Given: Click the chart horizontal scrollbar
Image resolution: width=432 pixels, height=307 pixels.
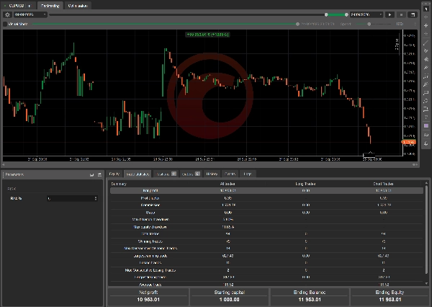Looking at the screenshot, I should coord(210,165).
